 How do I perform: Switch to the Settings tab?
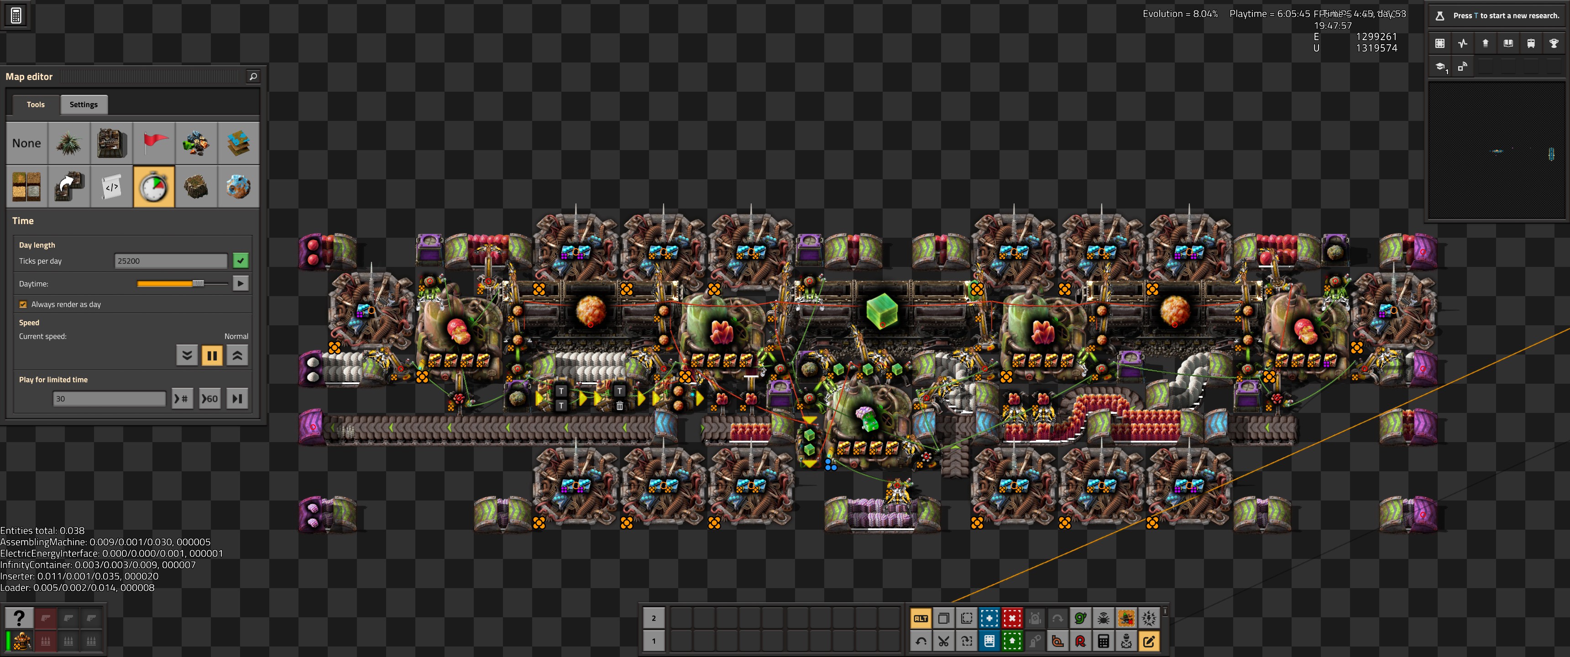point(84,104)
